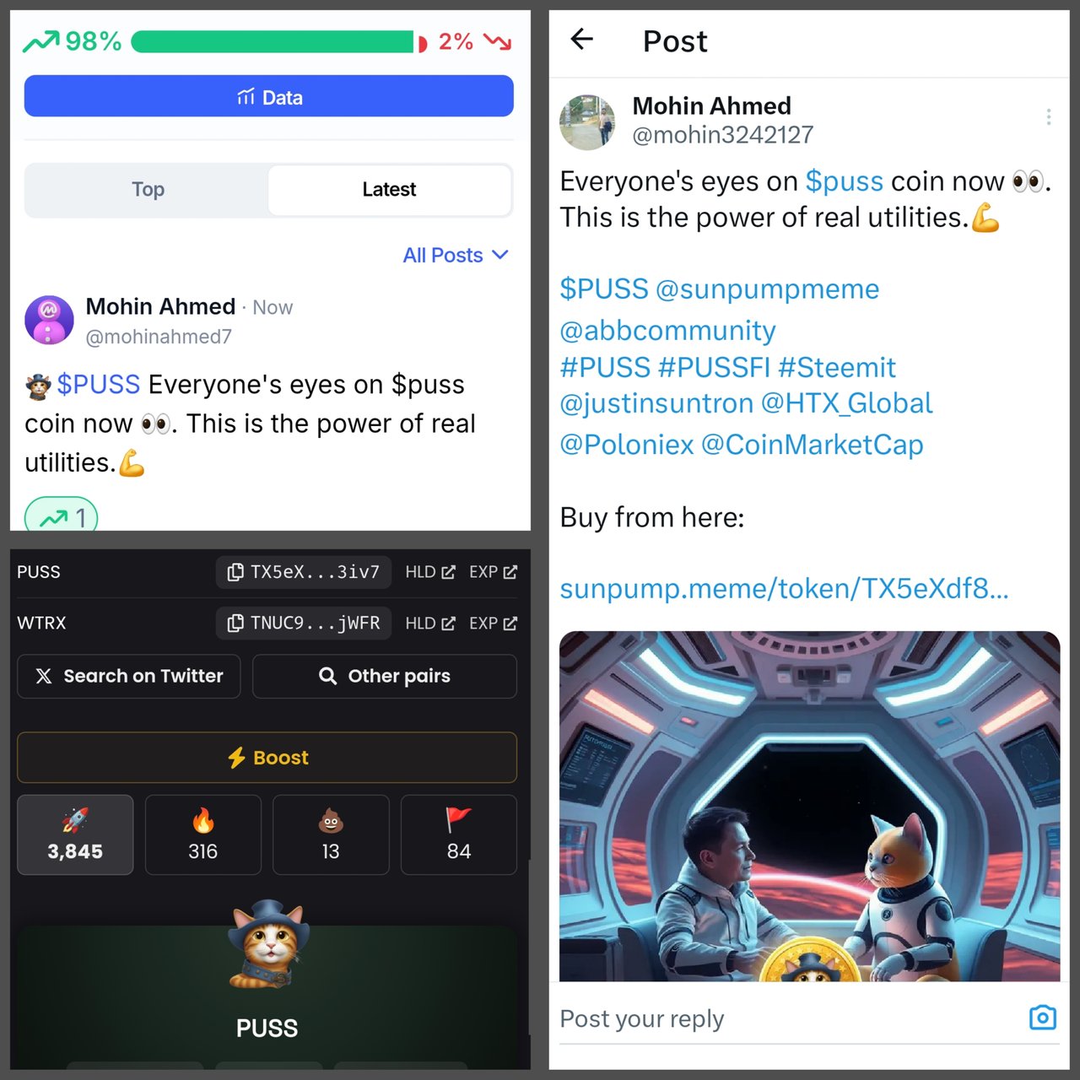Toggle the red flag reaction 84

(459, 834)
